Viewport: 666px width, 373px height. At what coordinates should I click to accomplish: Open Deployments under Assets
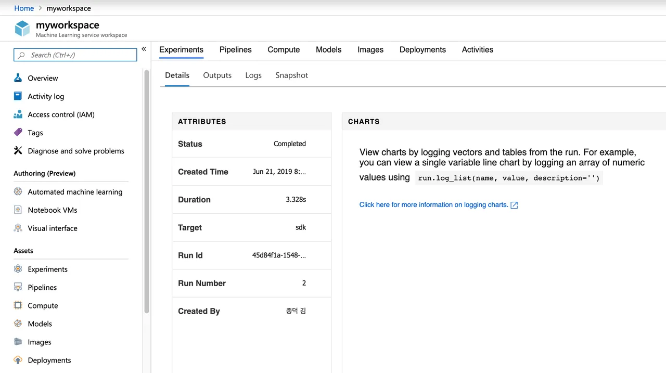(x=49, y=360)
